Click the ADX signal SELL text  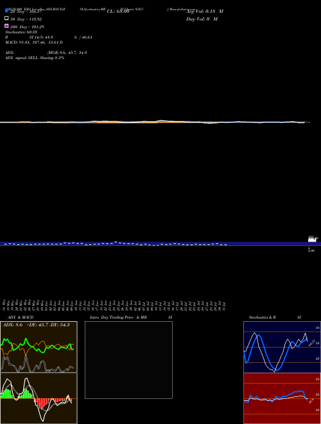click(x=35, y=58)
